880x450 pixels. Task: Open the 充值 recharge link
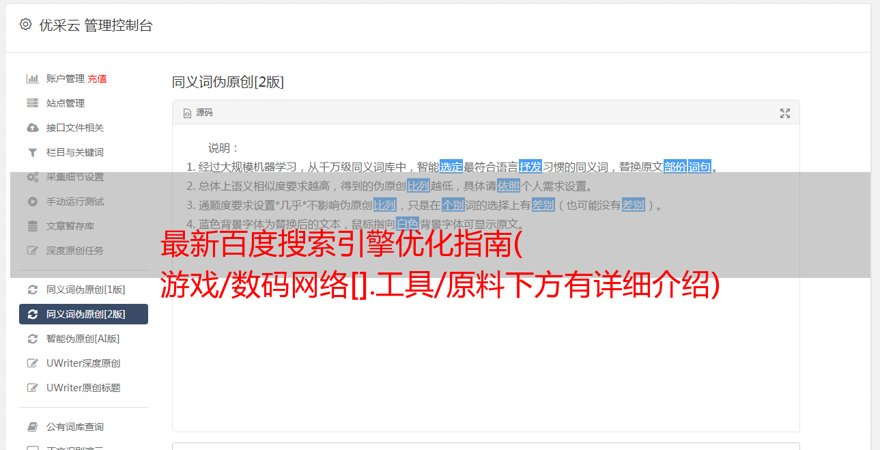point(97,79)
